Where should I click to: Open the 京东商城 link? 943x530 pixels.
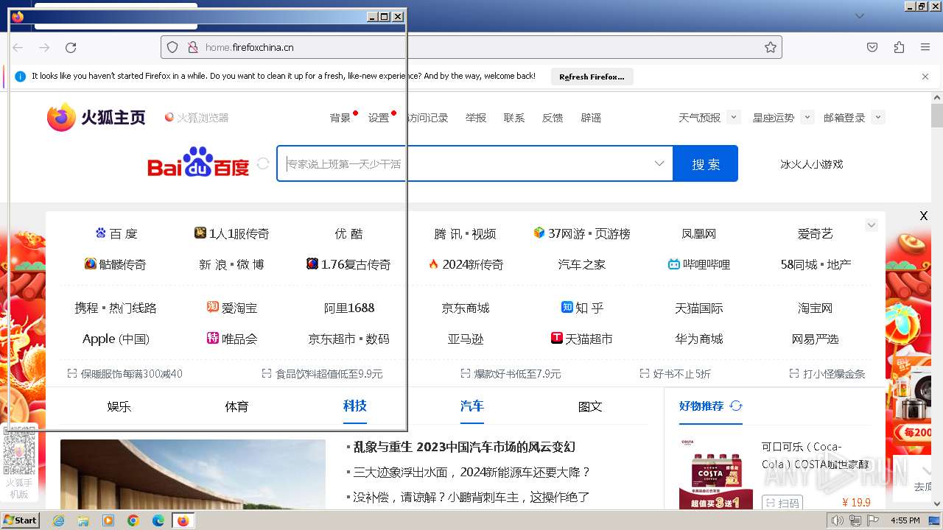click(466, 308)
